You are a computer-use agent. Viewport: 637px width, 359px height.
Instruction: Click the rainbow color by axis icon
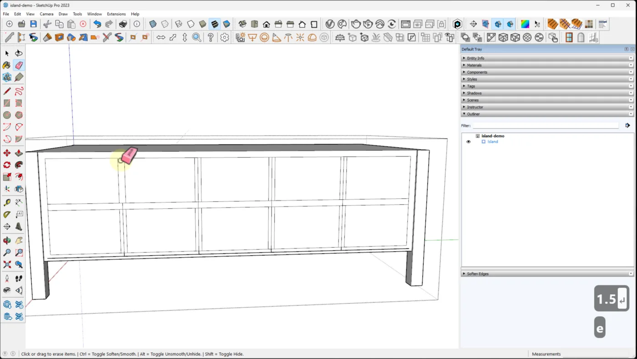coord(525,24)
